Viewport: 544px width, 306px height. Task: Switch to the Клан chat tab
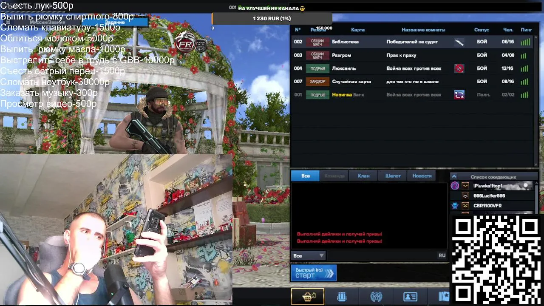(x=363, y=176)
